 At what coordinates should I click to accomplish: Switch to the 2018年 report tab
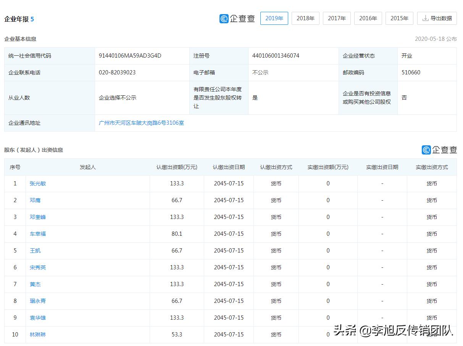click(305, 18)
